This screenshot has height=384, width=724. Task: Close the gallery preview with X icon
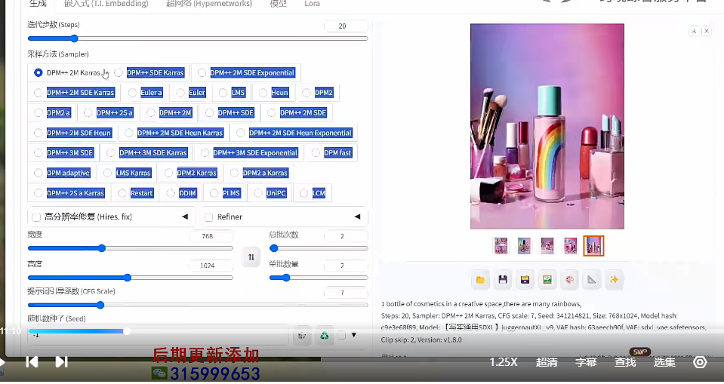click(x=707, y=31)
